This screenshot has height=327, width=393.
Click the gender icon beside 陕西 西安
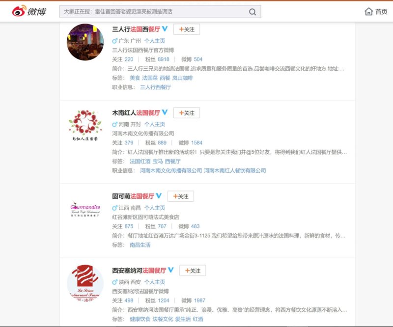click(x=114, y=282)
